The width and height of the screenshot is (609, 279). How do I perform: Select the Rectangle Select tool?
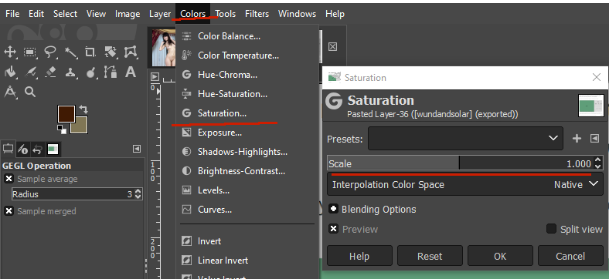pyautogui.click(x=30, y=52)
